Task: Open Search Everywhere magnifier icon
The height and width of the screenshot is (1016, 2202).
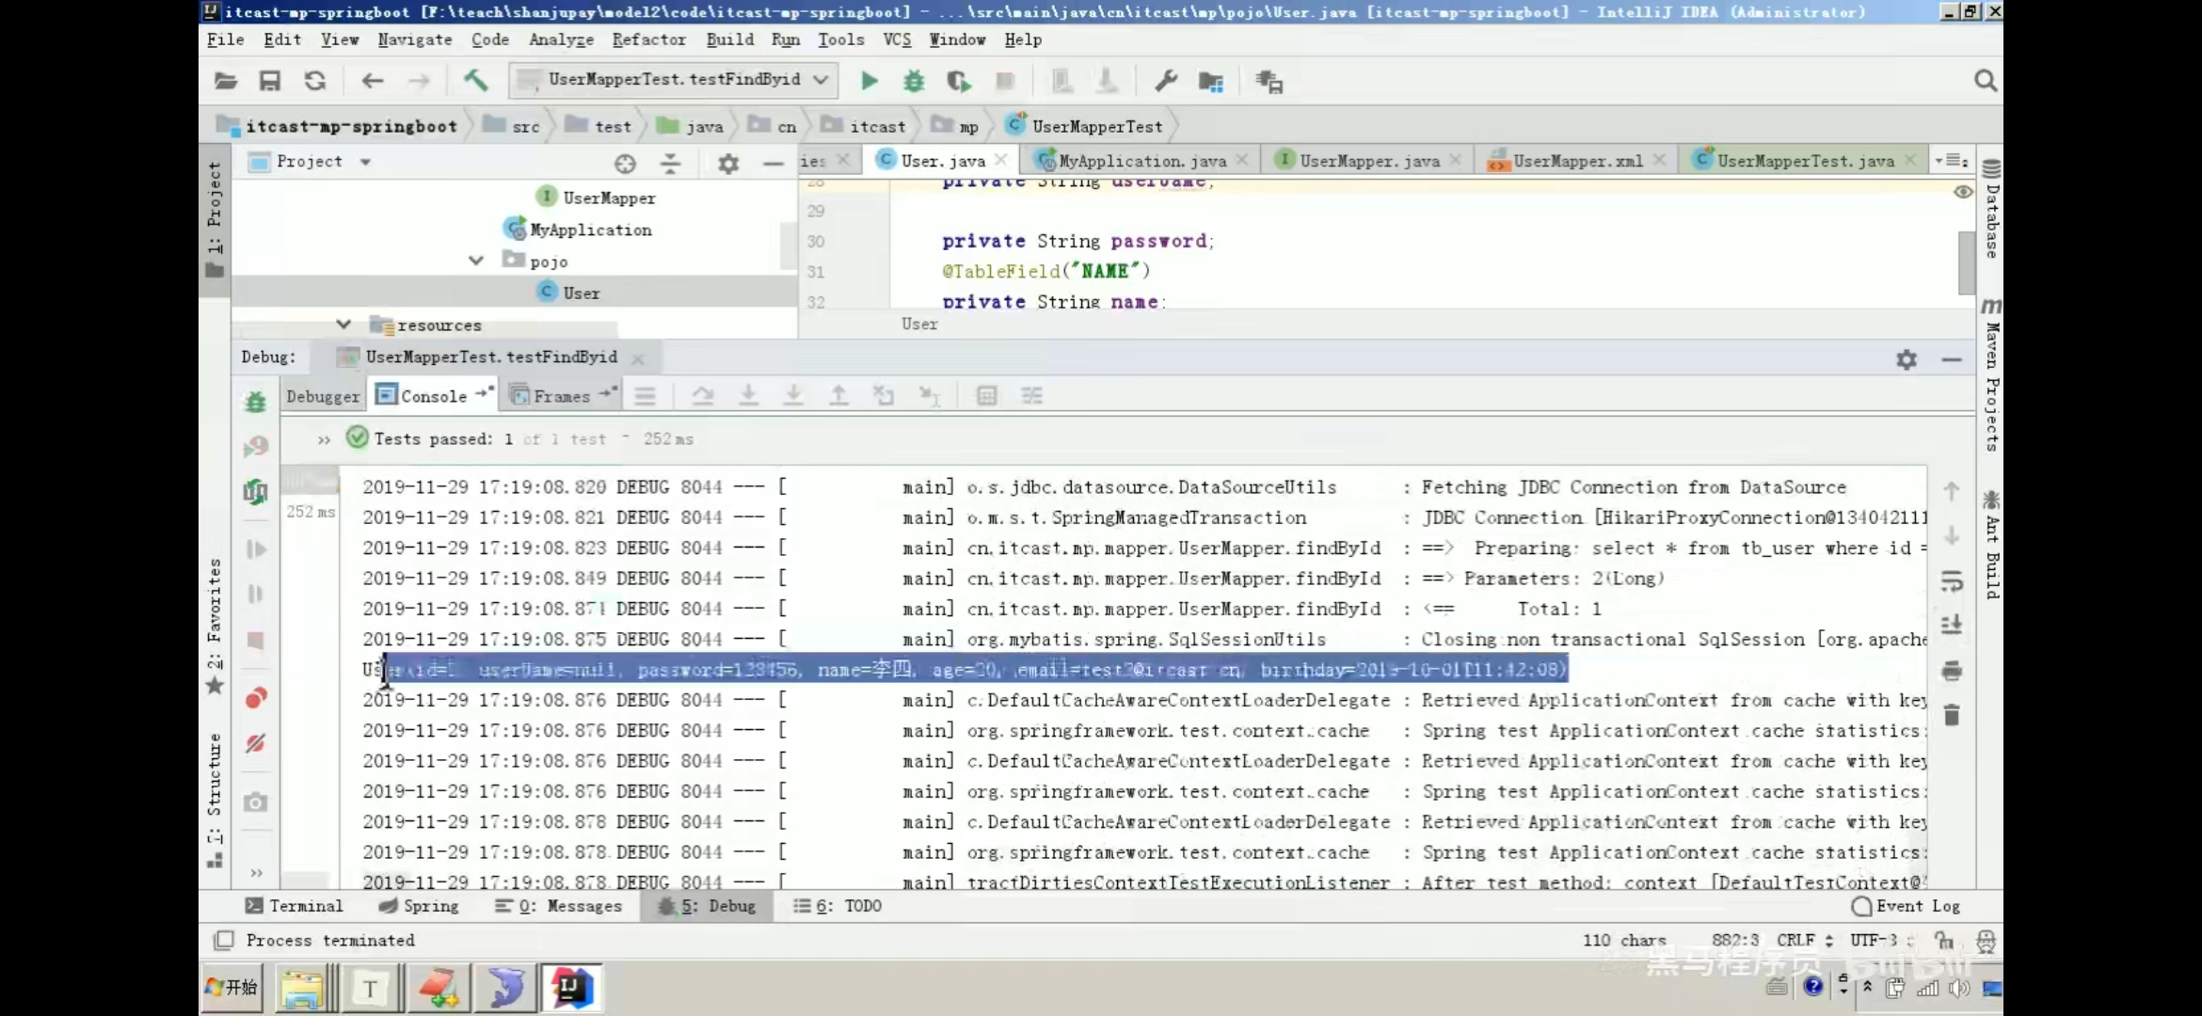Action: point(1985,81)
